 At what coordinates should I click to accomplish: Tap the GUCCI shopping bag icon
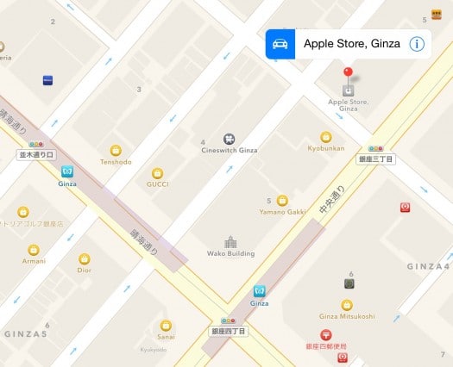tap(157, 173)
